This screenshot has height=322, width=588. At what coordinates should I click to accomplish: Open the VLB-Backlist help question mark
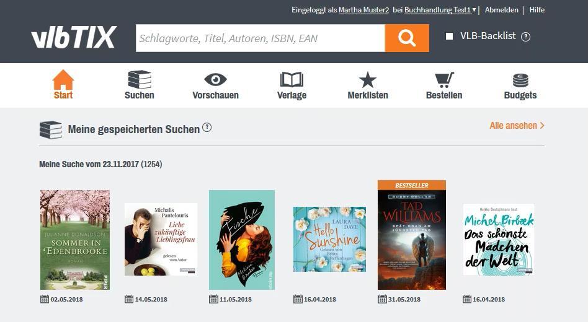click(x=526, y=37)
